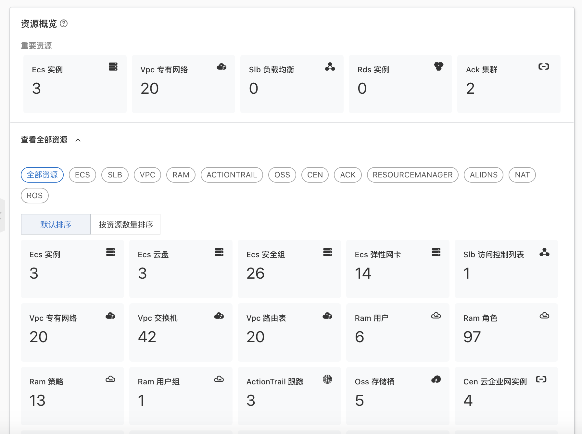Click the Ram 用户 label

click(x=372, y=318)
